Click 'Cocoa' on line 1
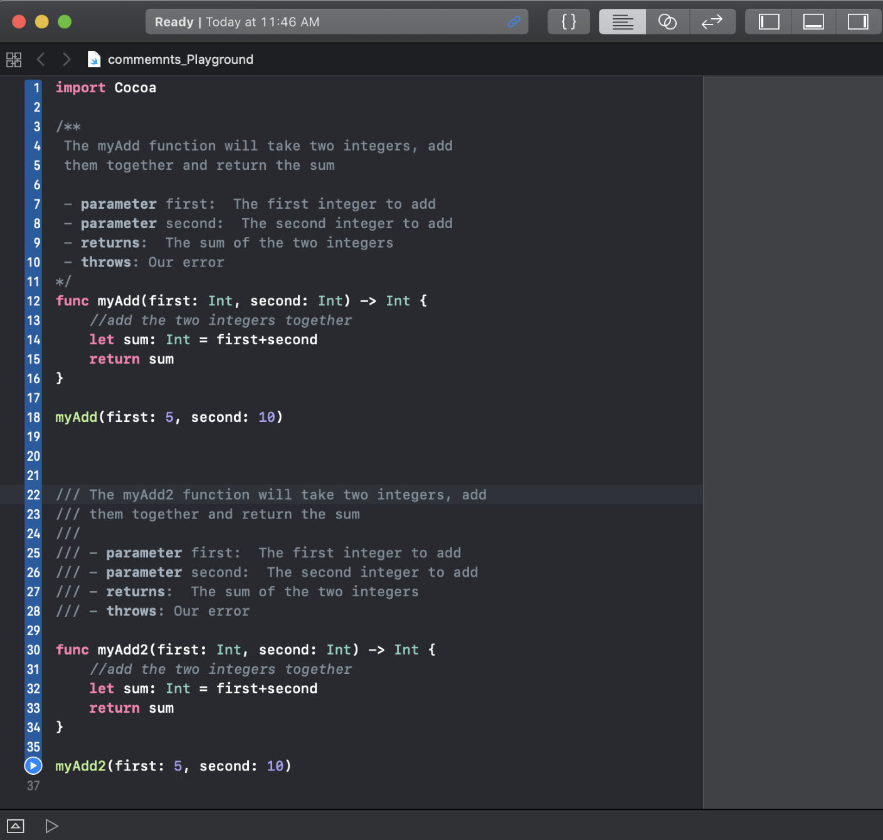Screen dimensions: 883x840 click(135, 88)
